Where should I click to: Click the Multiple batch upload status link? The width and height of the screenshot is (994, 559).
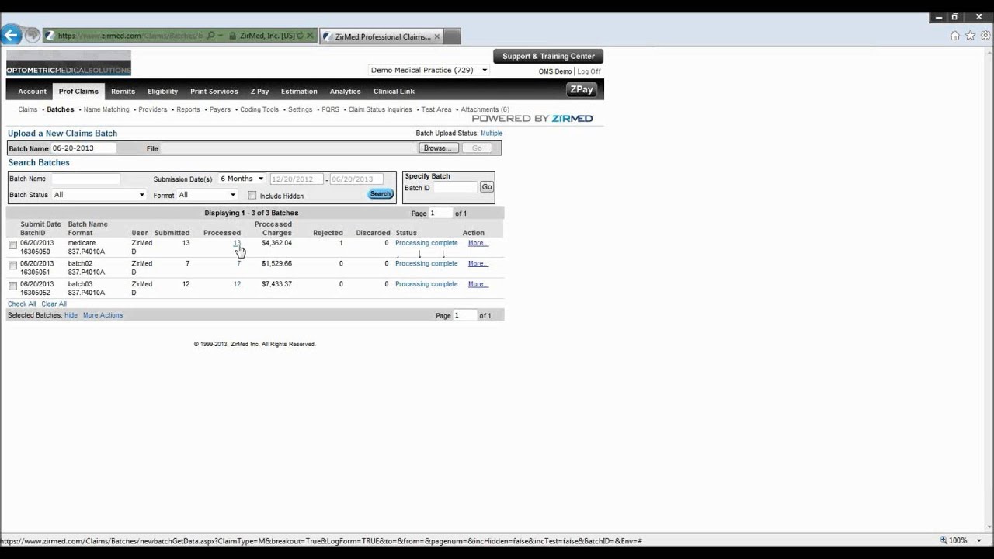click(492, 134)
